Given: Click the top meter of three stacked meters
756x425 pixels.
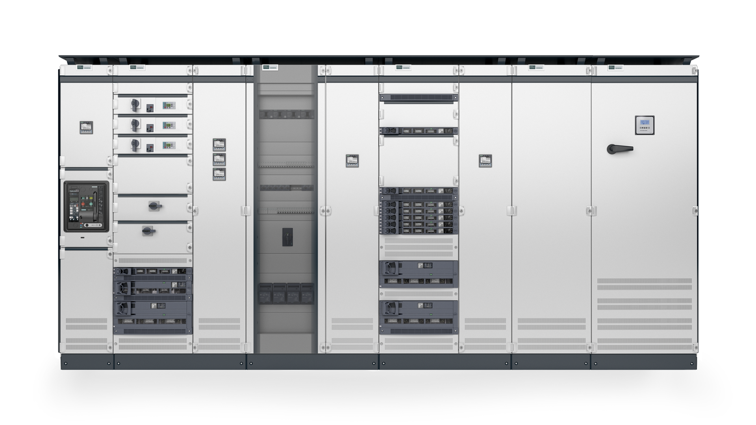Looking at the screenshot, I should click(x=219, y=144).
